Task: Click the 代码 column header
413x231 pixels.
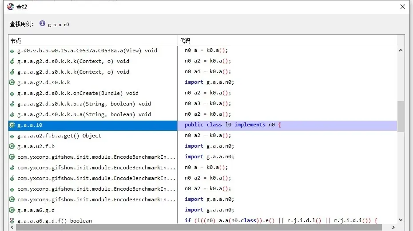Action: (x=287, y=40)
